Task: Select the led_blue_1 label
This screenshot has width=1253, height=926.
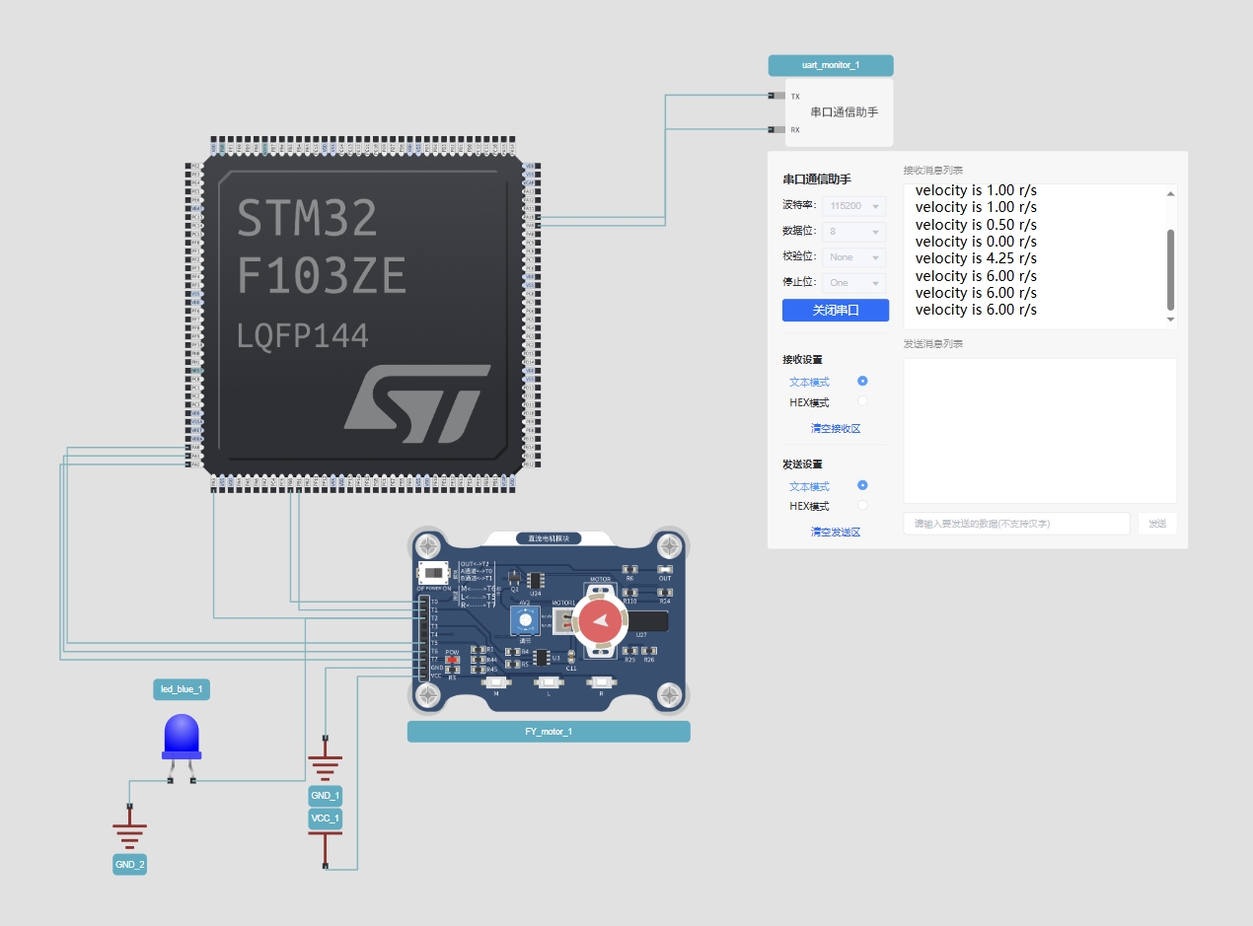Action: (182, 689)
